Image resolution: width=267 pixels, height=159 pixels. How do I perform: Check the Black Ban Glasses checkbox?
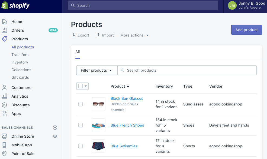(x=81, y=104)
